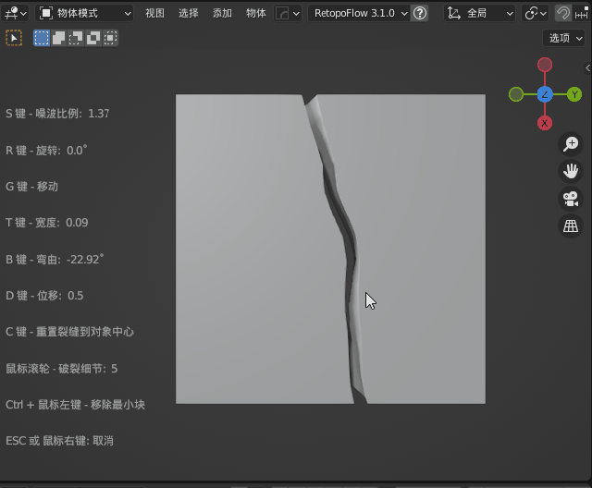This screenshot has width=592, height=488.
Task: Open the 视图 menu
Action: pyautogui.click(x=154, y=14)
